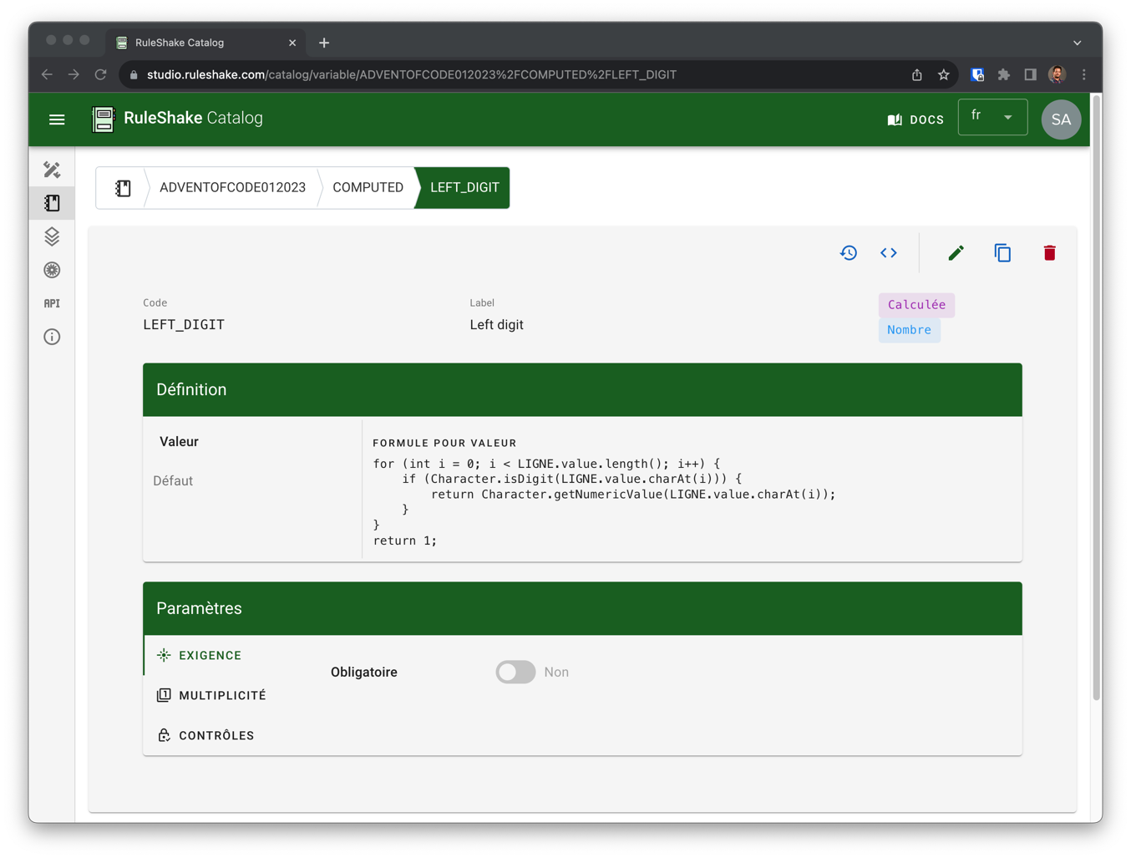Expand the browser tab list chevron

tap(1077, 43)
